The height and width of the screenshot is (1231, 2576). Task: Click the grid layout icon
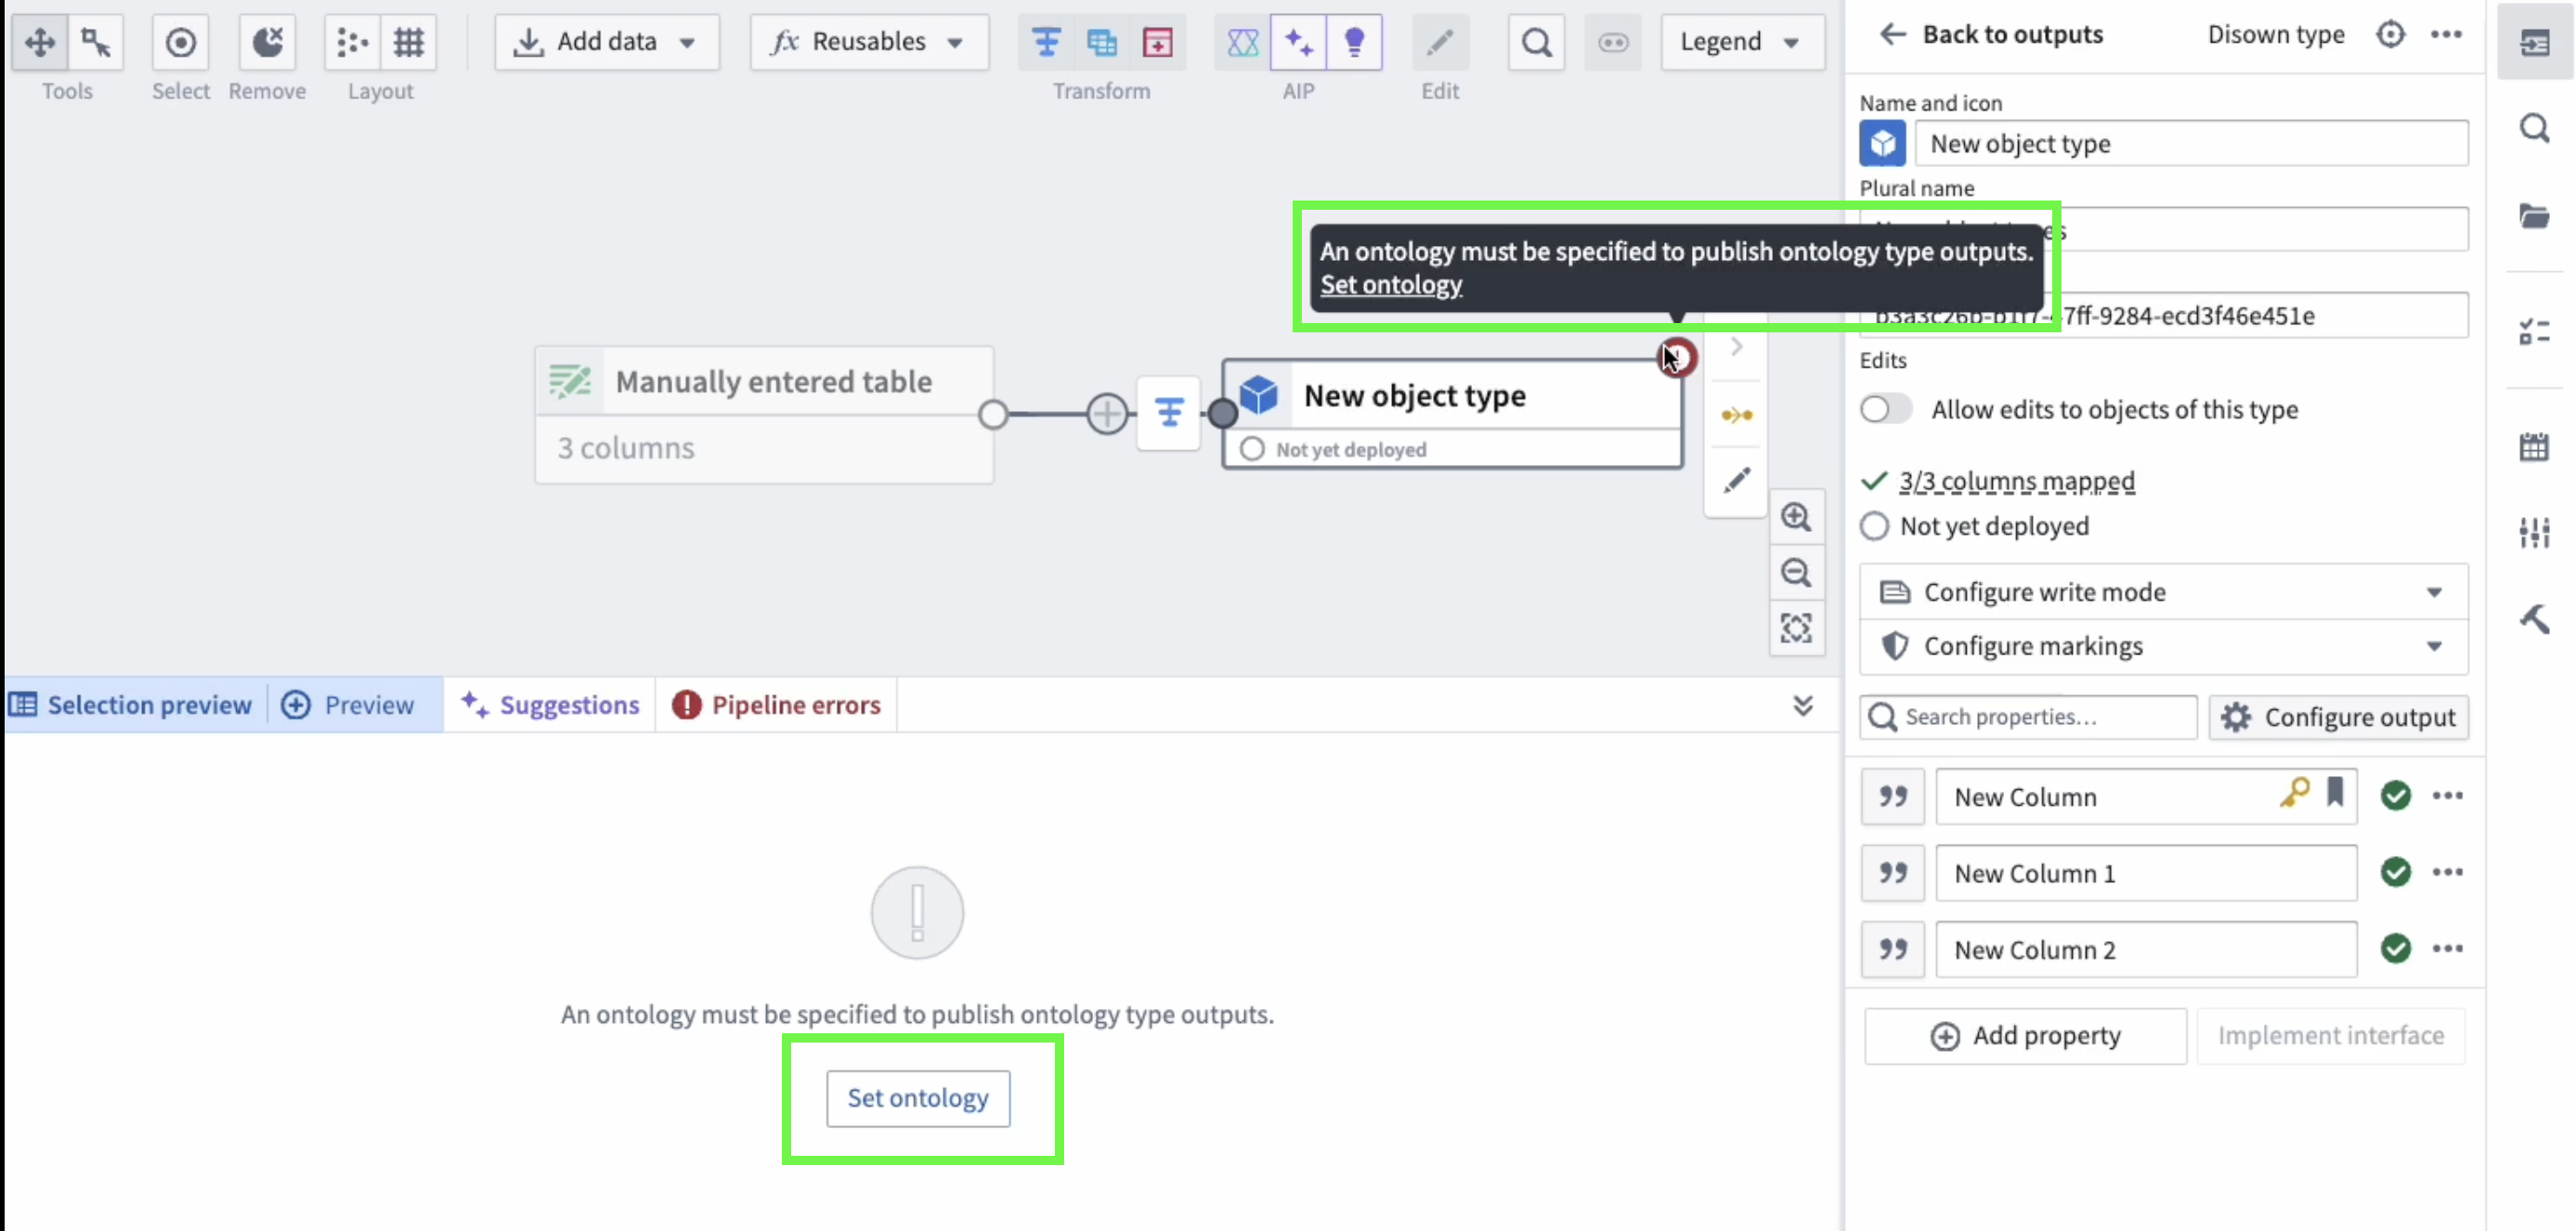408,42
